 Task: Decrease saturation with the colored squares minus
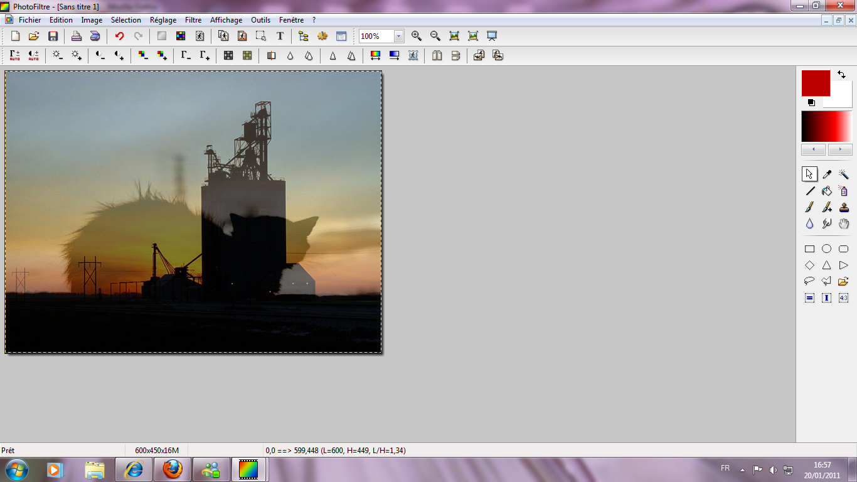[x=143, y=56]
